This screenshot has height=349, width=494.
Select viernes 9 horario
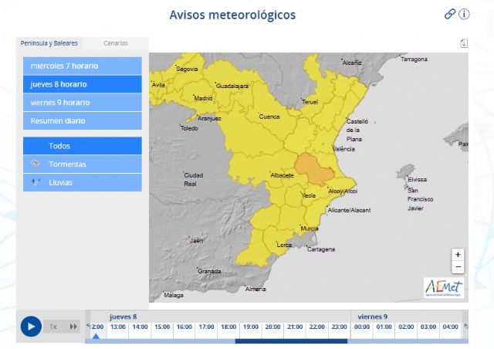click(x=83, y=103)
